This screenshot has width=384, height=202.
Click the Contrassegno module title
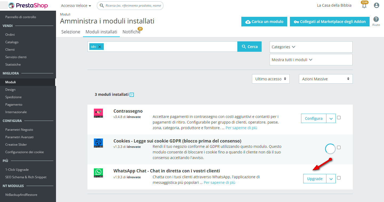point(128,111)
